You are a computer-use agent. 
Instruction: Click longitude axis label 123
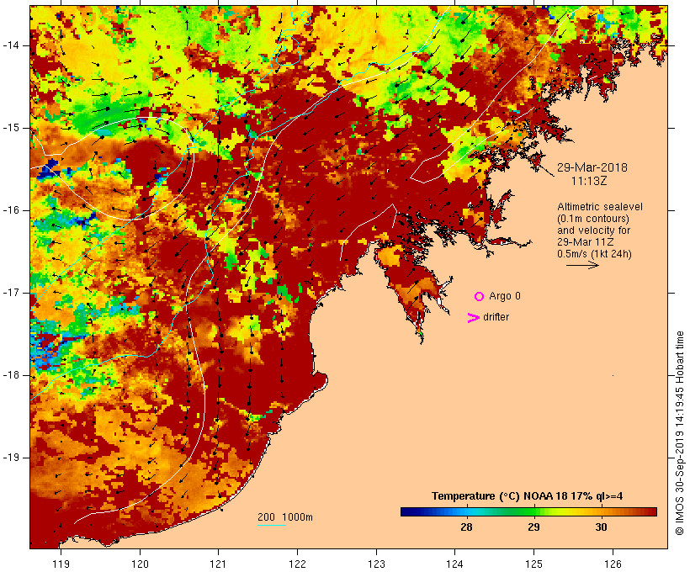coord(376,564)
